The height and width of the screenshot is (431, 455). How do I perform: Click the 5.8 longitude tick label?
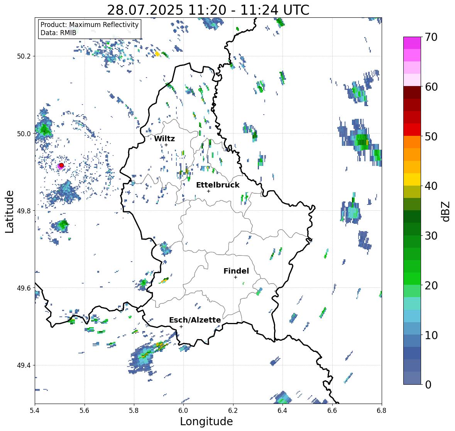pyautogui.click(x=134, y=411)
